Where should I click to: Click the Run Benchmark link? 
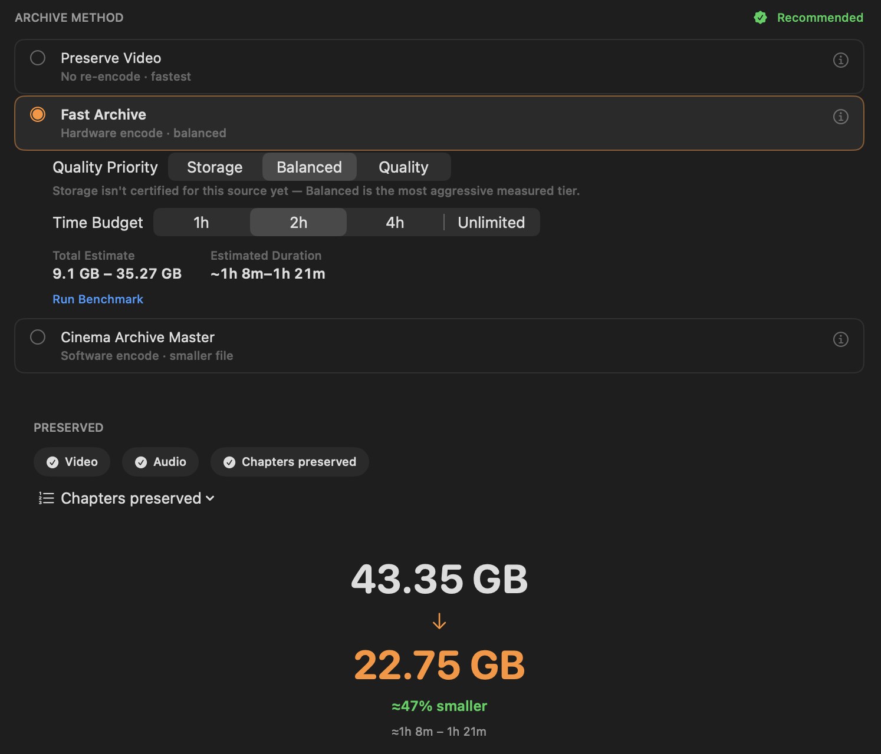98,299
